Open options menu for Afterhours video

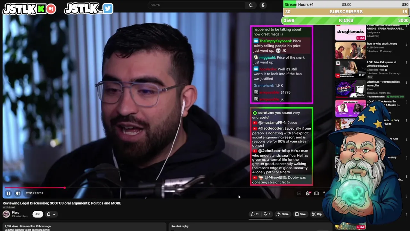407,82
